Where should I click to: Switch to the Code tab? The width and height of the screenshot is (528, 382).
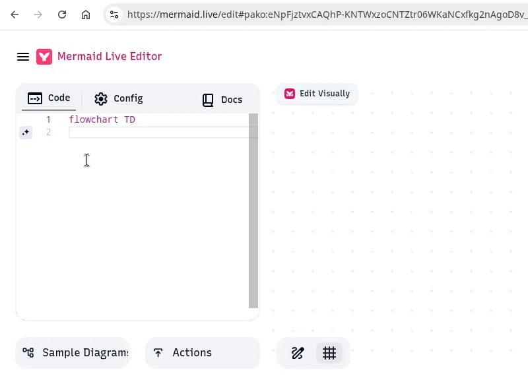coord(49,98)
